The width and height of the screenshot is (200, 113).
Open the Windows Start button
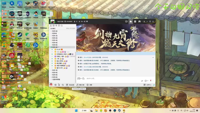76,110
